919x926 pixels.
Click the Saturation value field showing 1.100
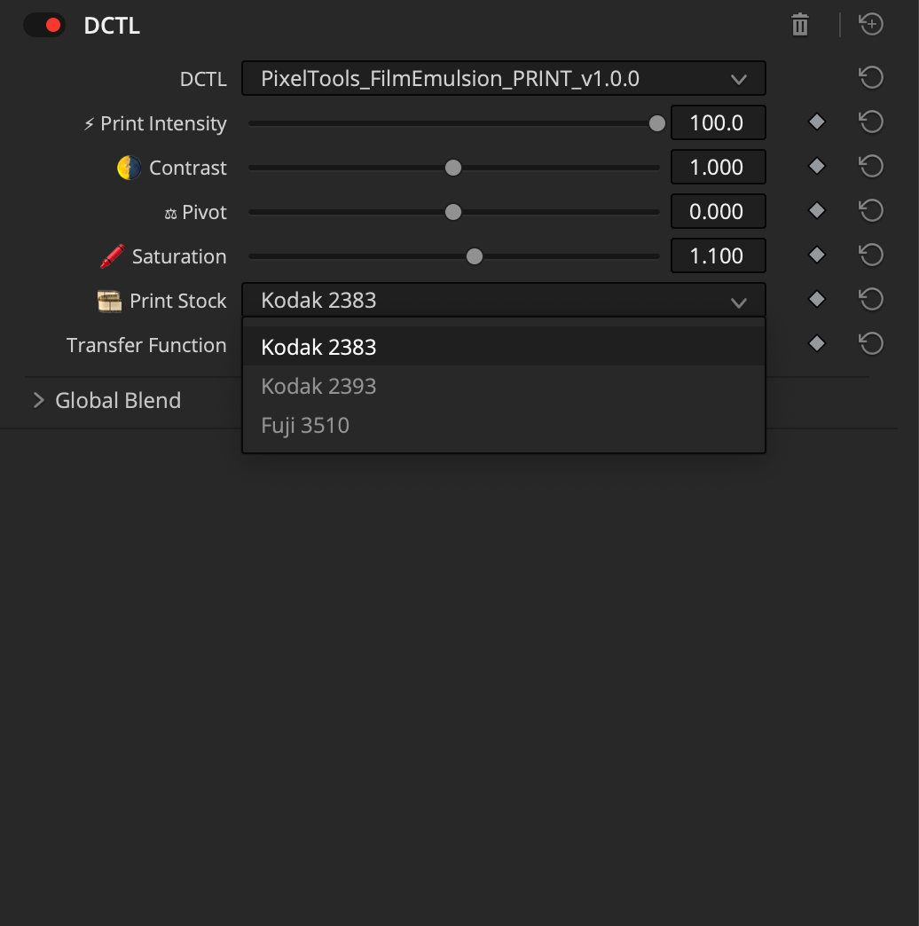point(719,255)
